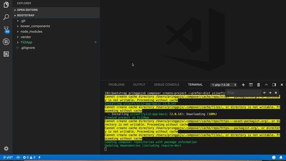Screen dimensions: 286x161
Task: Open the Explorer view in activity bar
Action: [6, 5]
